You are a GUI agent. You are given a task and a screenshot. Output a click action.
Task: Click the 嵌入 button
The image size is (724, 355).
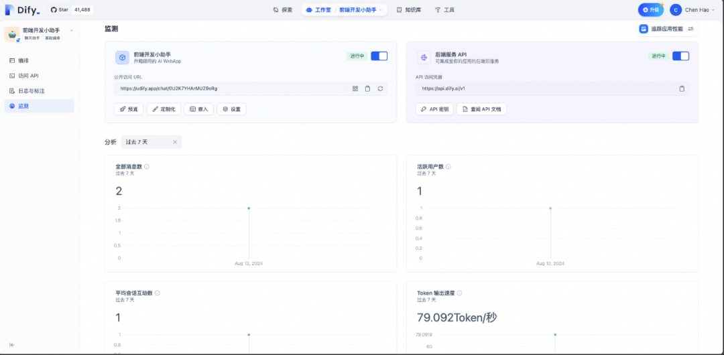tap(199, 109)
